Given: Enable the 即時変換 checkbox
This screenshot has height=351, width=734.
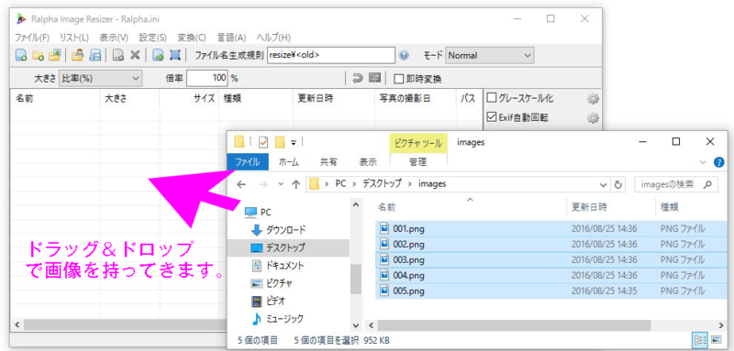Looking at the screenshot, I should pyautogui.click(x=398, y=79).
